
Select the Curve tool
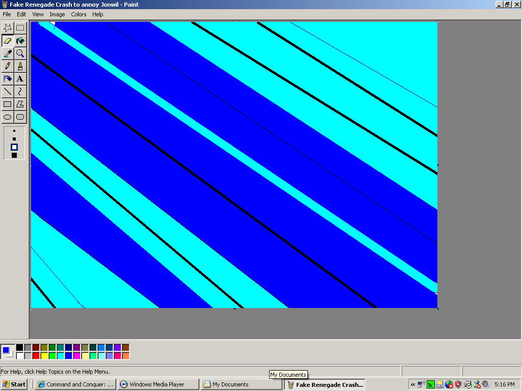[20, 92]
